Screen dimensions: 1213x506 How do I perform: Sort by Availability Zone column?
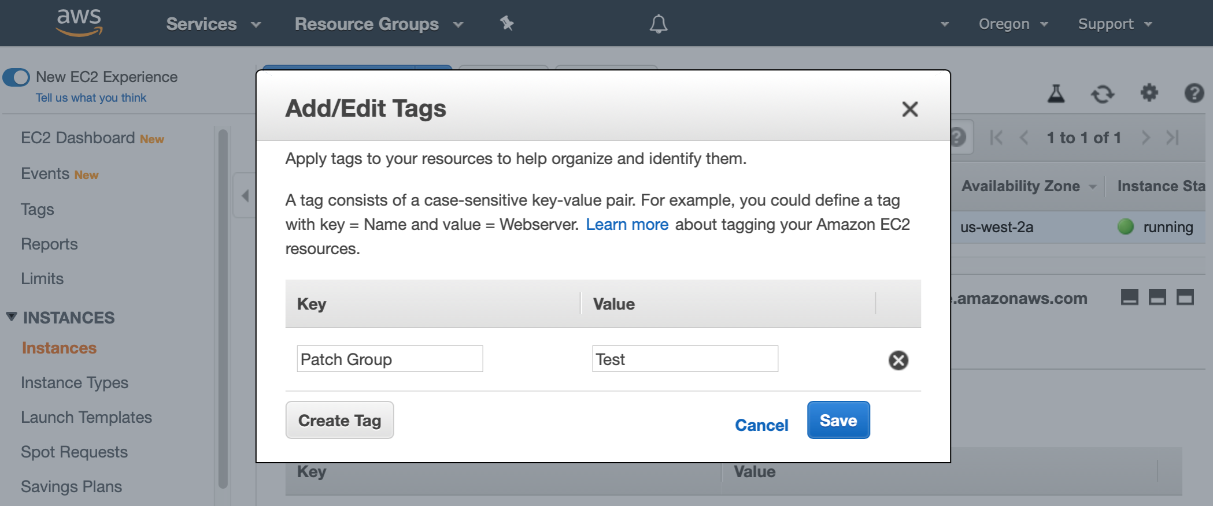point(1029,186)
